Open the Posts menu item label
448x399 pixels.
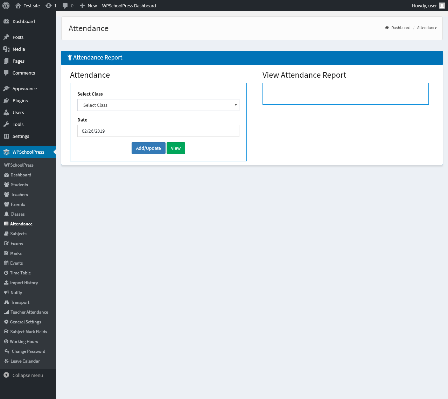tap(18, 37)
